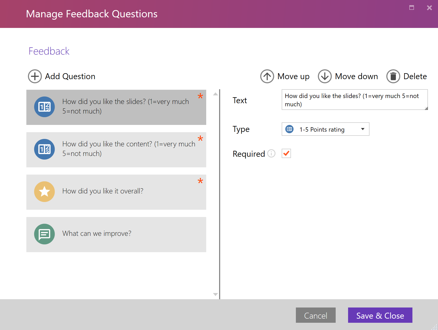The width and height of the screenshot is (438, 330).
Task: Click the Move down arrow icon
Action: click(325, 76)
